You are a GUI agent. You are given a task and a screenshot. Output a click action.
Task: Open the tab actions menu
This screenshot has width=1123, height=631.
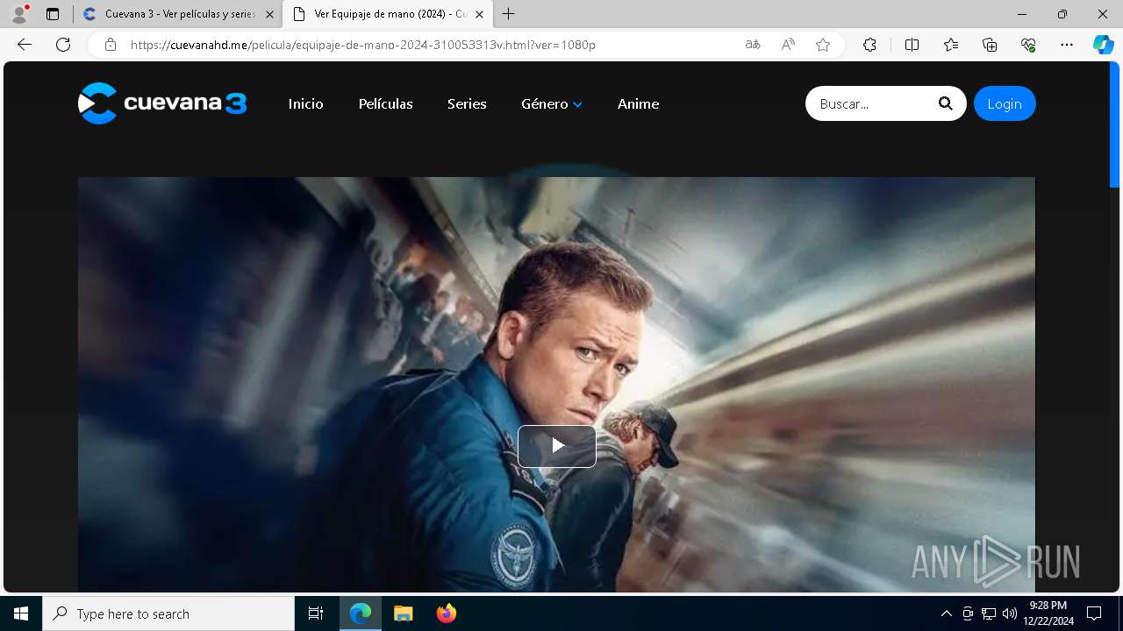pyautogui.click(x=53, y=14)
